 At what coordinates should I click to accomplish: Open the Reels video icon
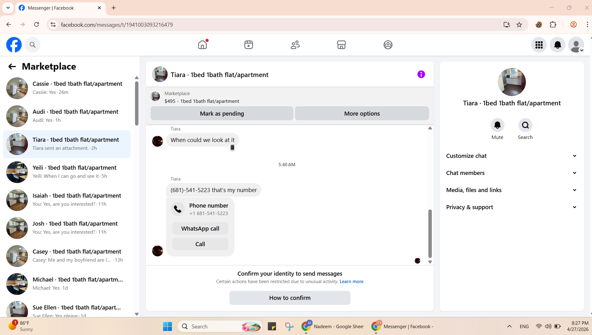click(x=249, y=45)
